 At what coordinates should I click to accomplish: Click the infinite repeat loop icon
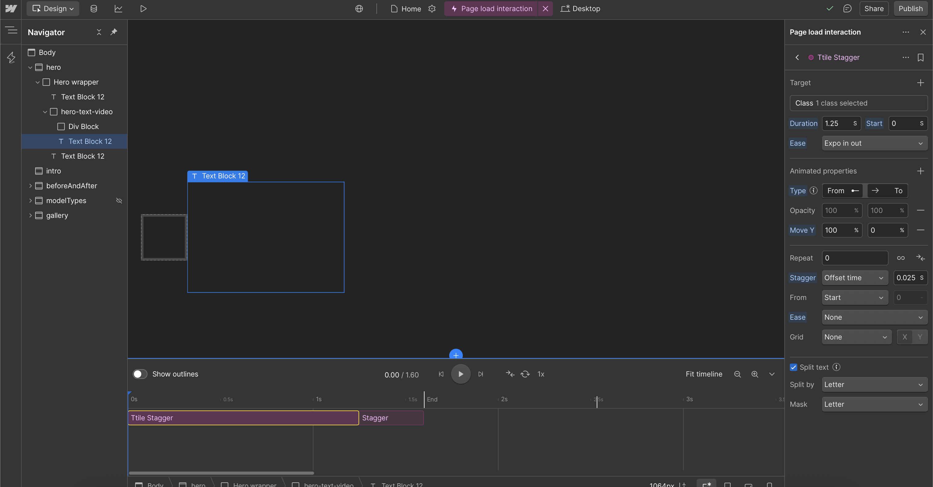click(901, 258)
